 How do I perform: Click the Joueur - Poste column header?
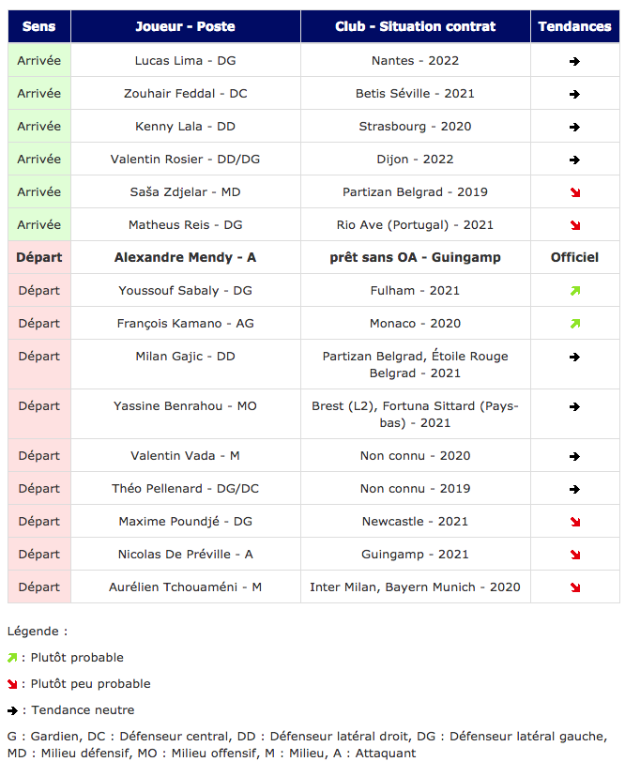[185, 26]
